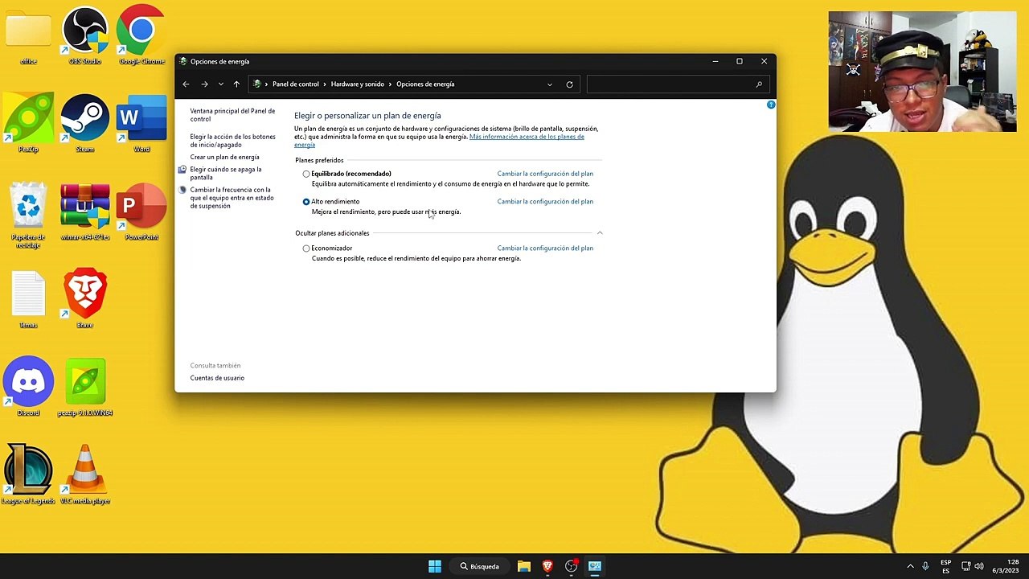Select the Papelera de reciclaje icon
1029x579 pixels.
click(x=29, y=216)
